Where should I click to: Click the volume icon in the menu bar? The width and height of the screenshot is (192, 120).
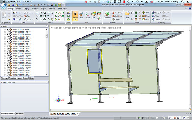(x=142, y=1)
